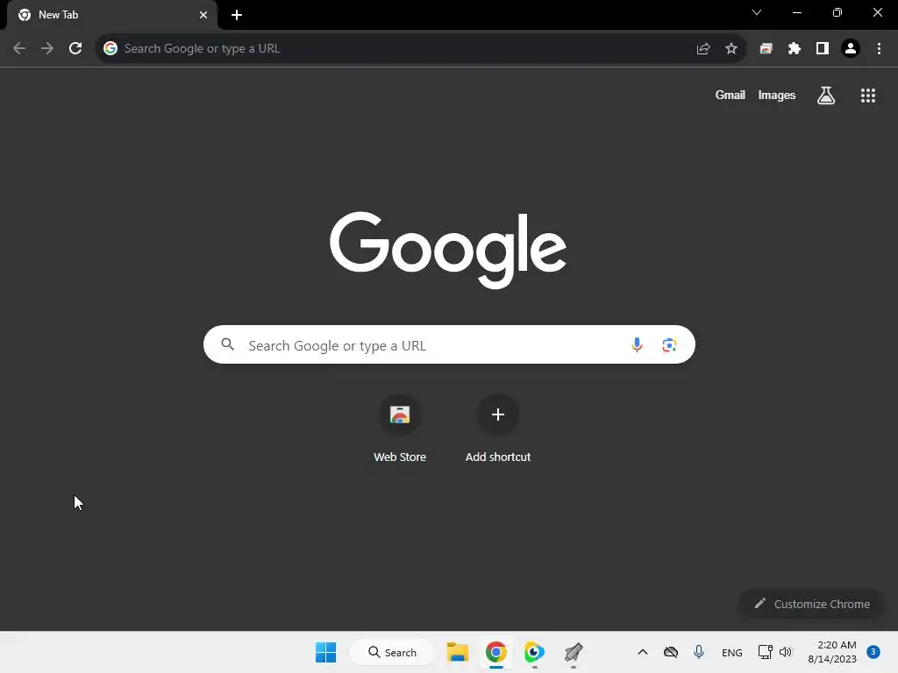Show hidden system tray icons
Image resolution: width=898 pixels, height=673 pixels.
[x=643, y=652]
